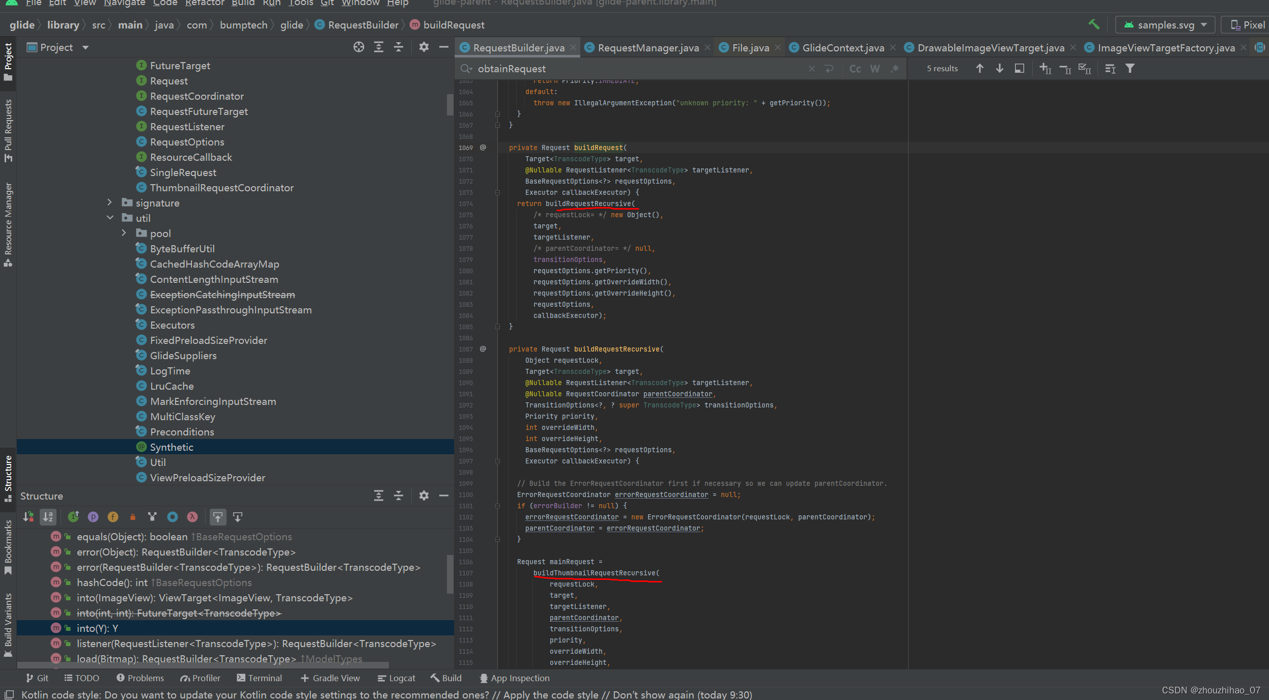
Task: Hide the Project panel with minus icon
Action: [444, 47]
